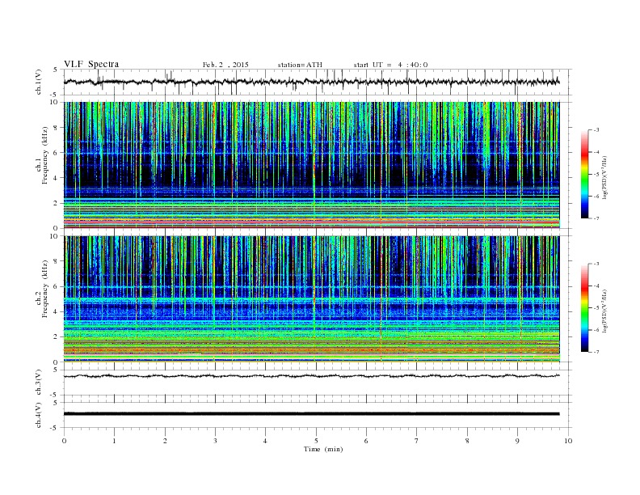Click the ch.2 spectrogram color bar
This screenshot has height=495, width=640.
[584, 308]
